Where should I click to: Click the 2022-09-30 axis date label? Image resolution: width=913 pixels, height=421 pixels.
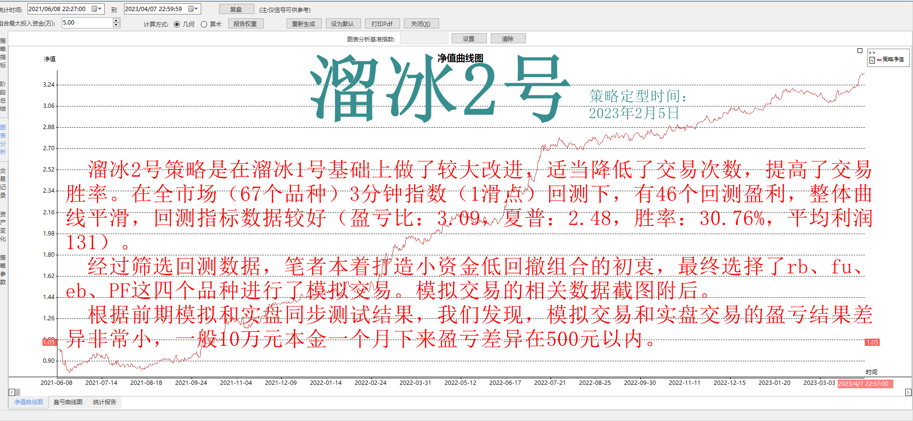pos(640,383)
